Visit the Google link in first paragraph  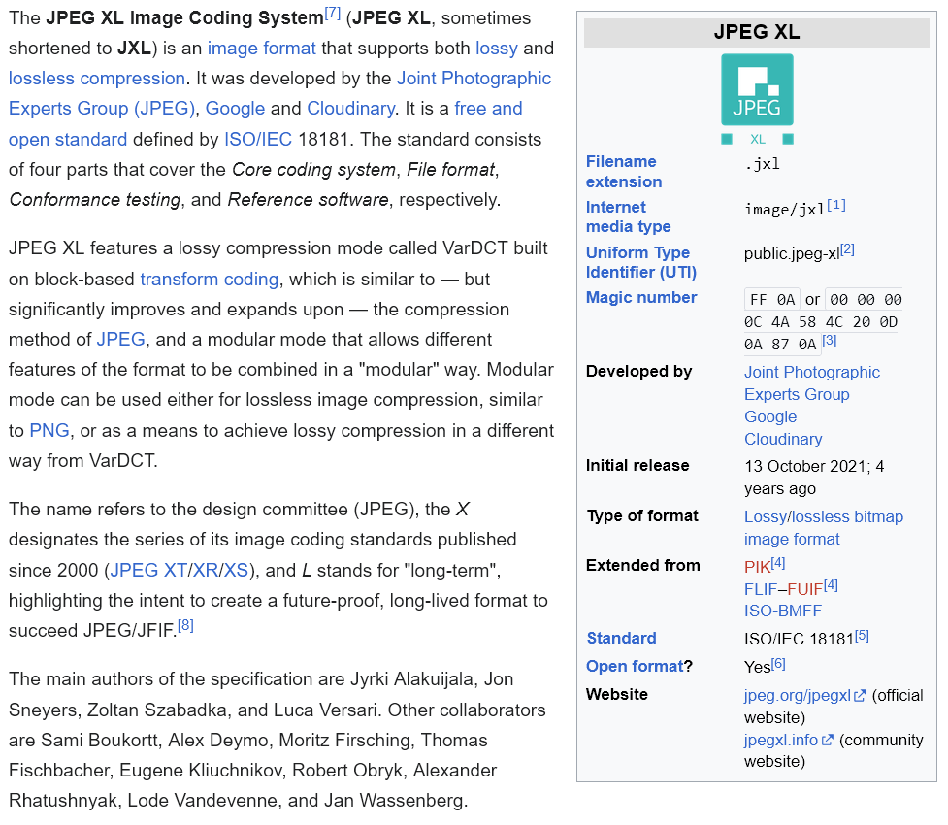point(235,109)
